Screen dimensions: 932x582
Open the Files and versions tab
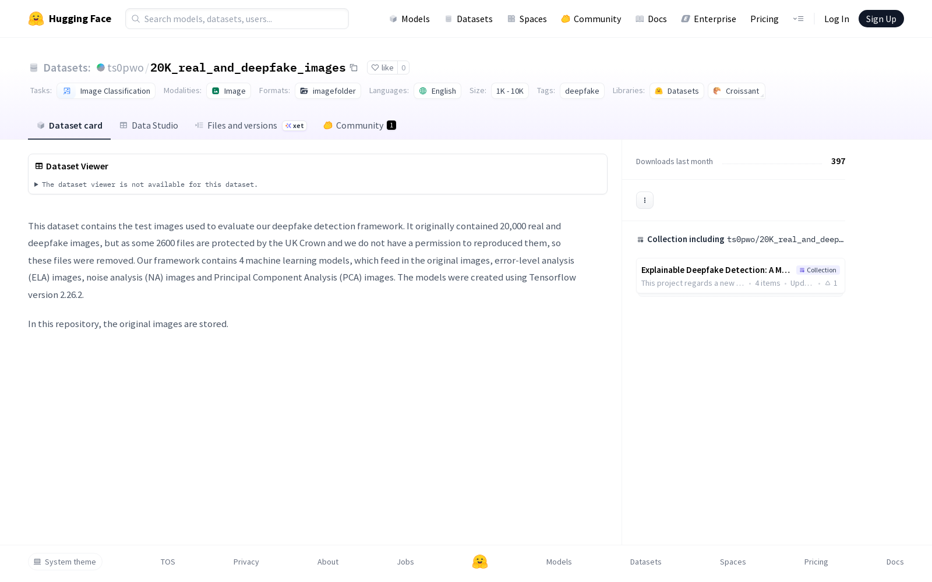(x=251, y=125)
